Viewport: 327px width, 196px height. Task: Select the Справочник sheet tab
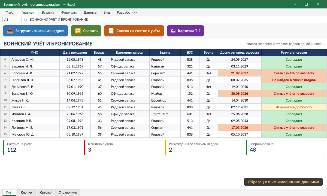[x=68, y=192]
